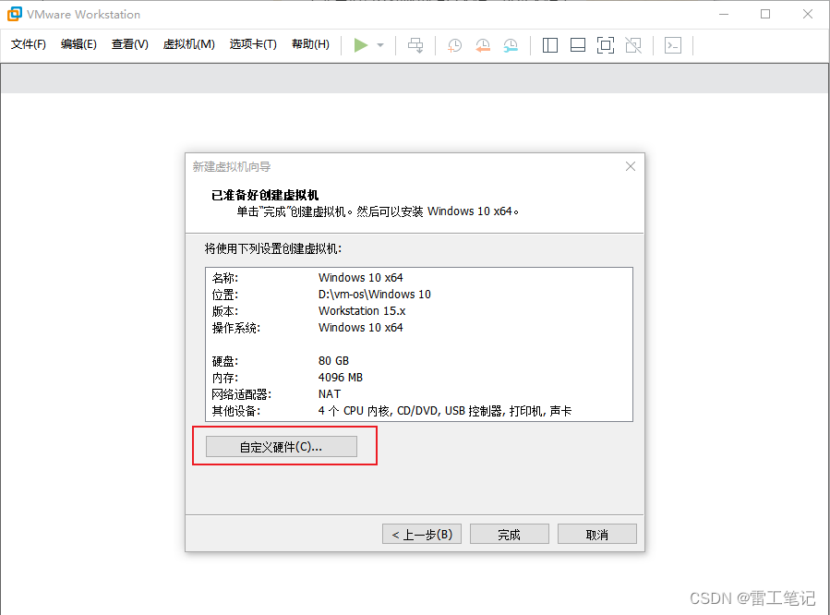This screenshot has width=830, height=615.
Task: Open the 帮助(H) menu
Action: [x=311, y=44]
